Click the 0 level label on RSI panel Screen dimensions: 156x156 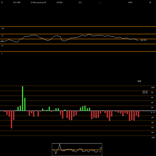click(2, 53)
